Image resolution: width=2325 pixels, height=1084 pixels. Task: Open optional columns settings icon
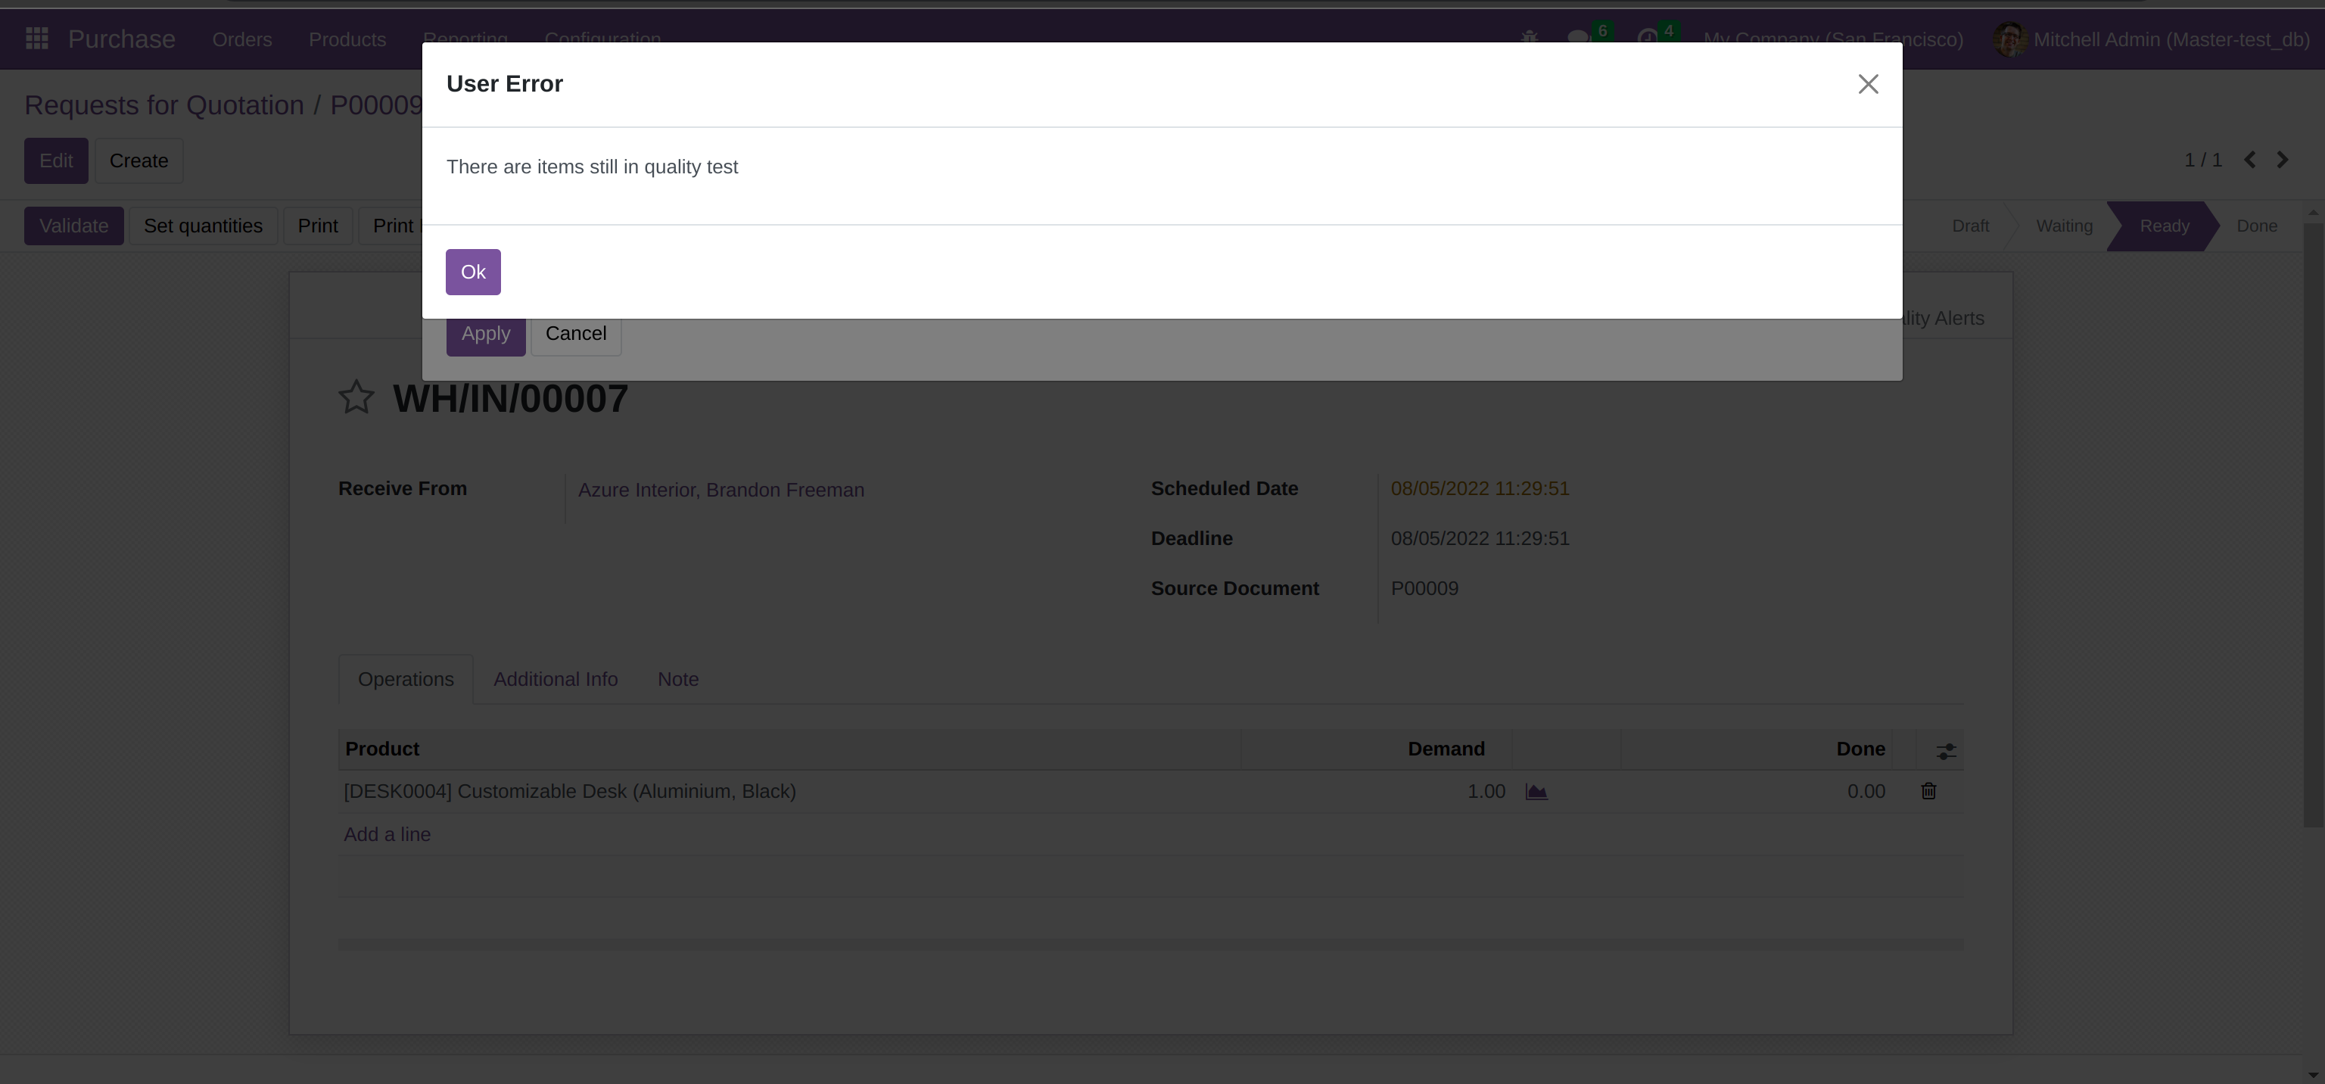pyautogui.click(x=1946, y=751)
